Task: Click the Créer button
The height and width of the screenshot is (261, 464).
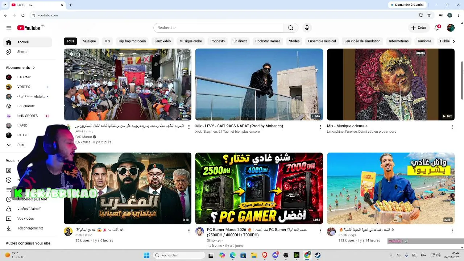Action: coord(418,28)
